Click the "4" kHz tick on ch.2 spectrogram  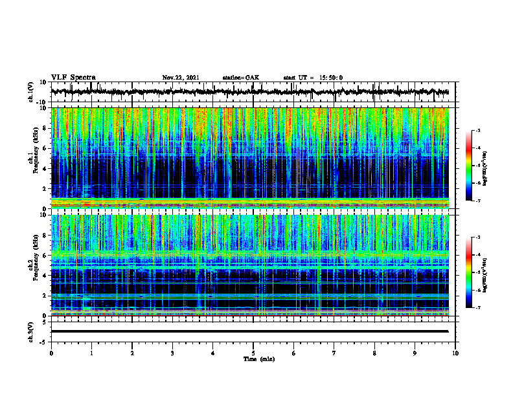coord(45,276)
